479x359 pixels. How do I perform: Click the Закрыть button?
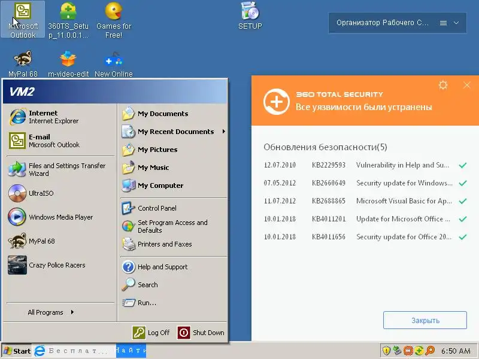point(425,320)
